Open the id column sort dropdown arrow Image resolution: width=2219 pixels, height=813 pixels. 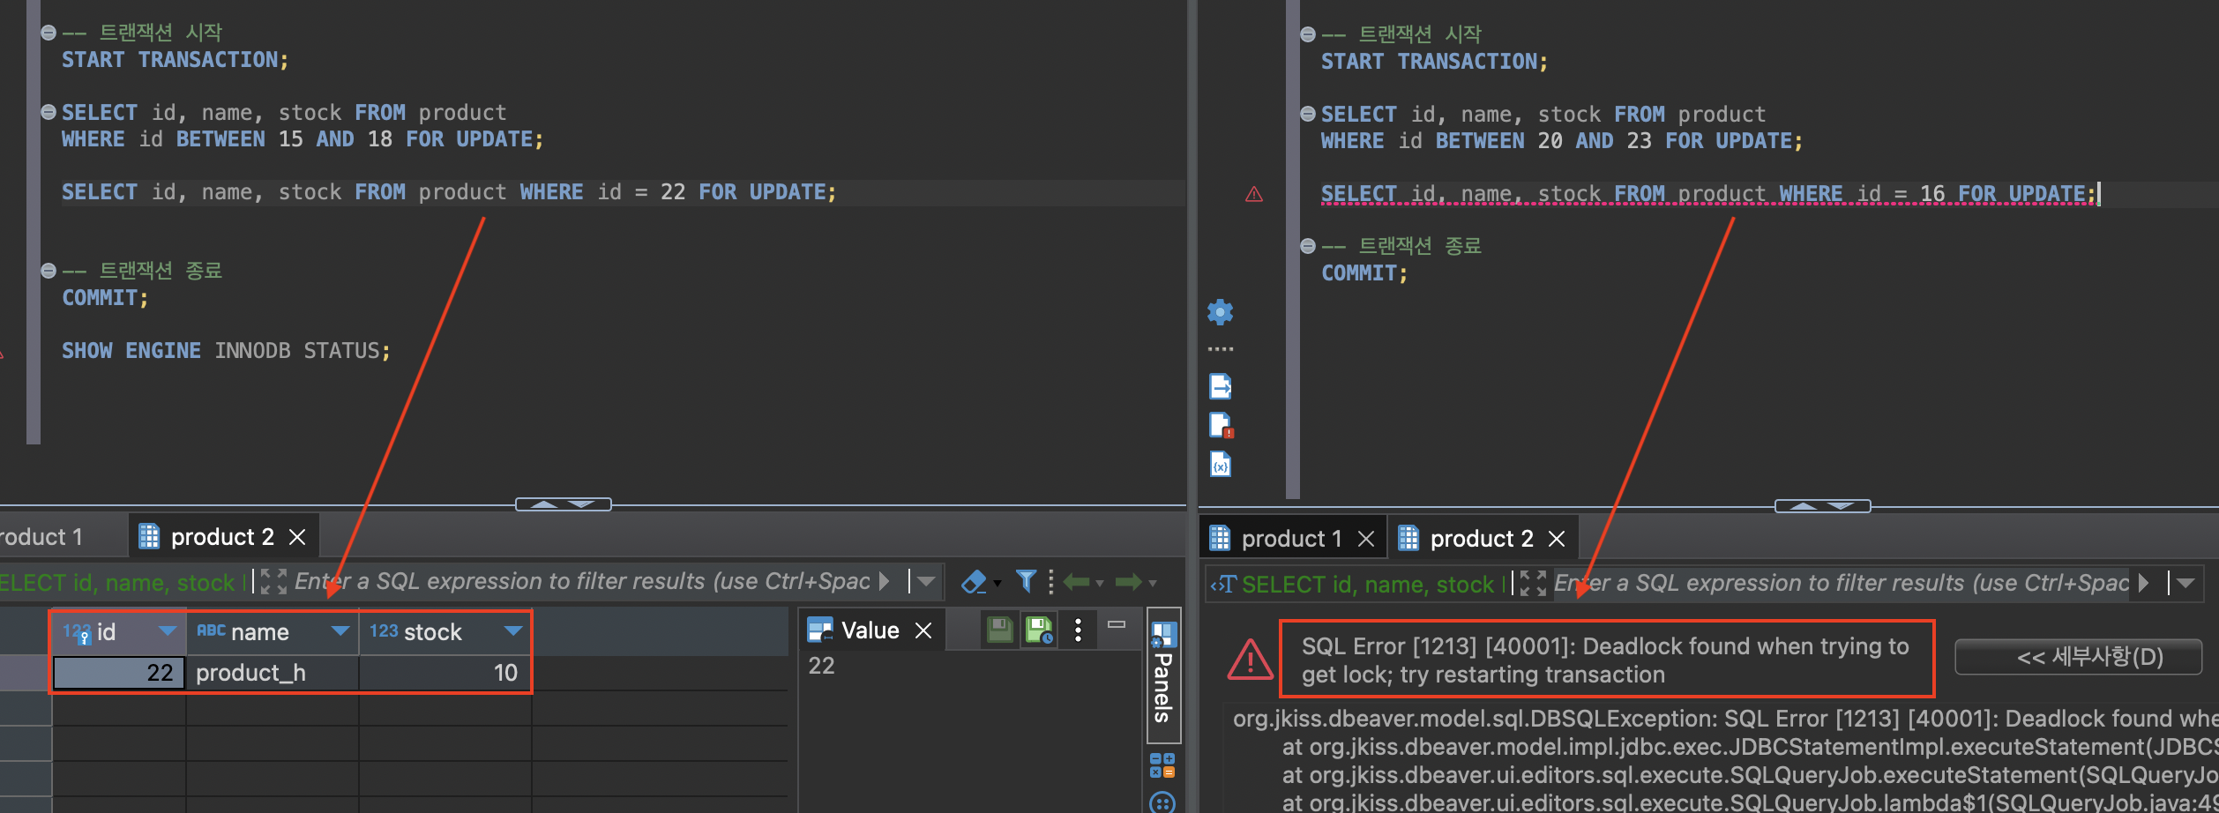167,630
